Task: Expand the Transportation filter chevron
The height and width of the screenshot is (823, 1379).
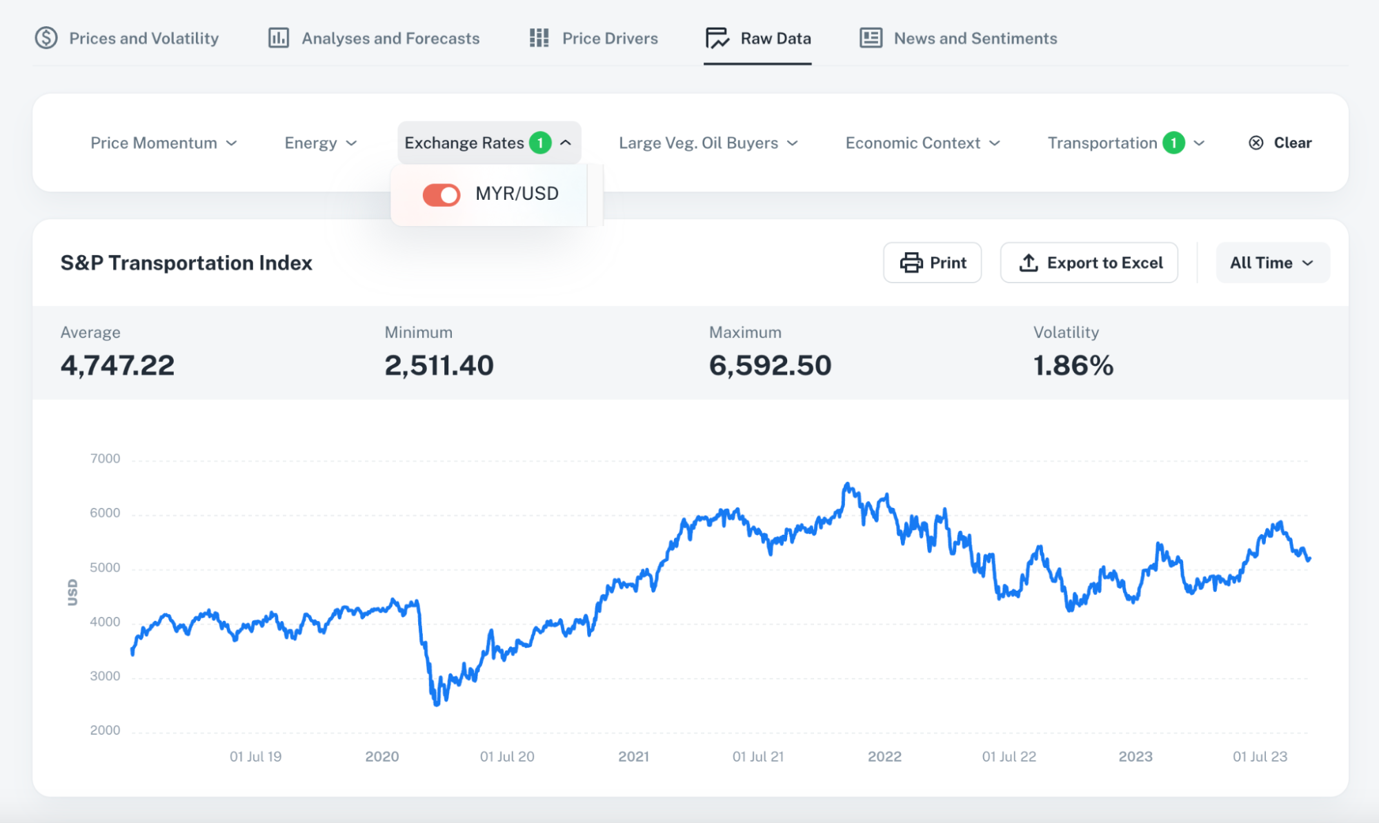Action: [x=1199, y=143]
